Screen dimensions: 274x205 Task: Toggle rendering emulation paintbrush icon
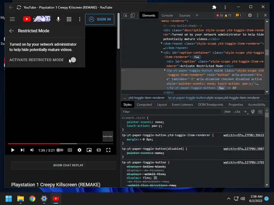[253, 112]
